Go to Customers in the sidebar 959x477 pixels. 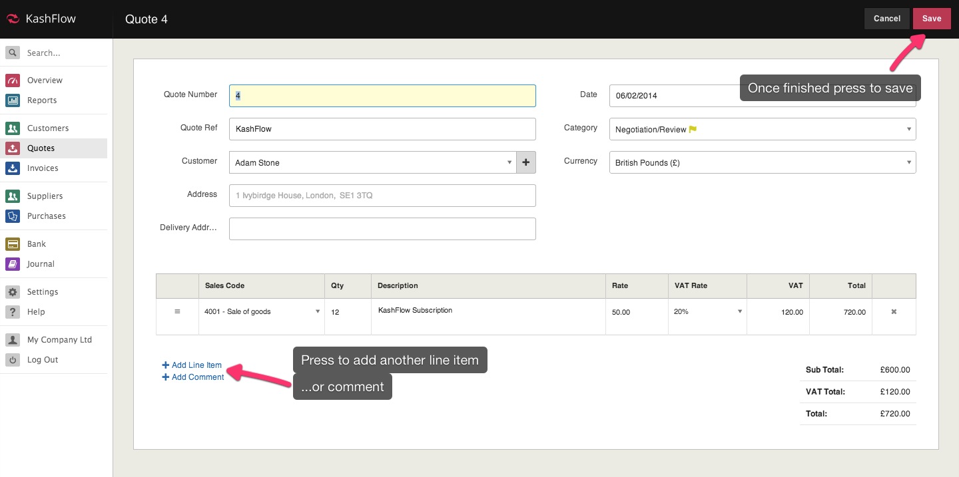tap(47, 128)
